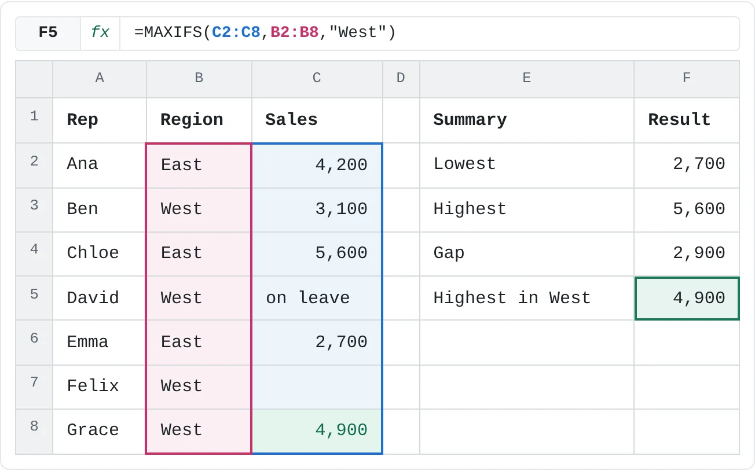The width and height of the screenshot is (755, 471).
Task: Select column F header
Action: (687, 78)
